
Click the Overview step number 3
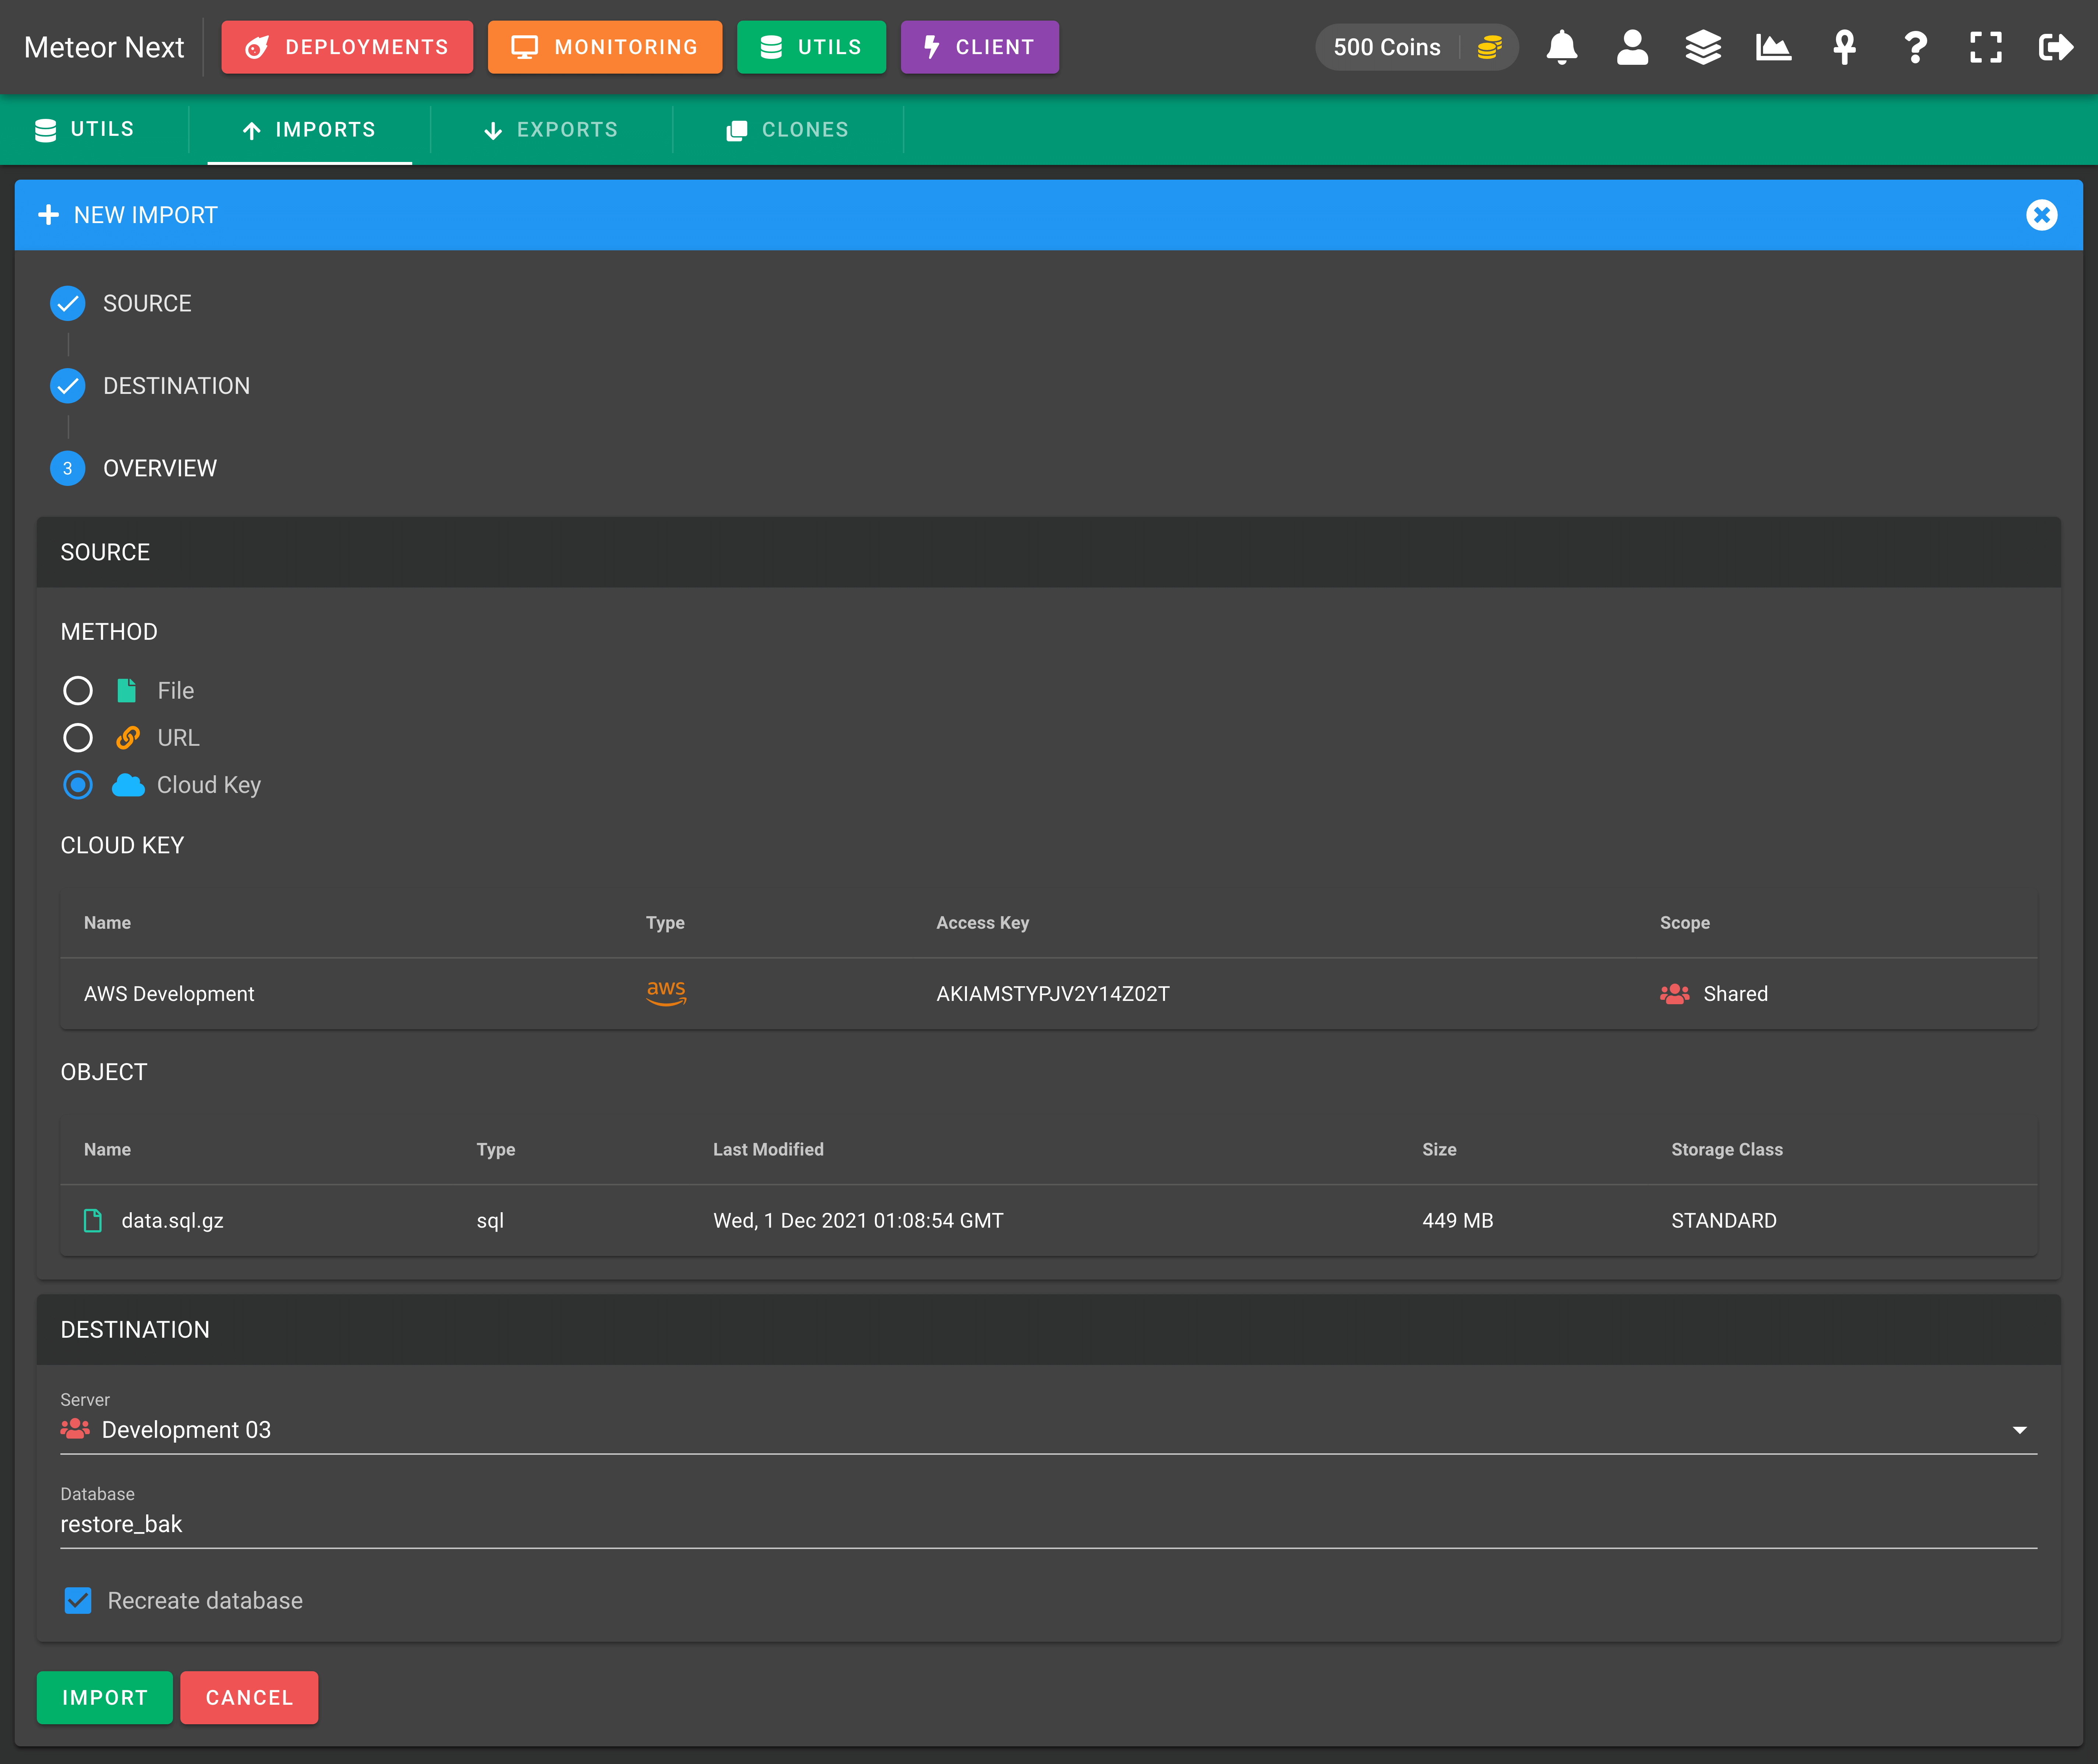click(68, 468)
